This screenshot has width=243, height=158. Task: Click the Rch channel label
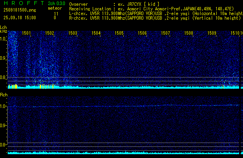3,95
